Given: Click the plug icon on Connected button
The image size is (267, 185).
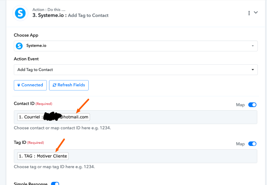Looking at the screenshot, I should coord(19,85).
